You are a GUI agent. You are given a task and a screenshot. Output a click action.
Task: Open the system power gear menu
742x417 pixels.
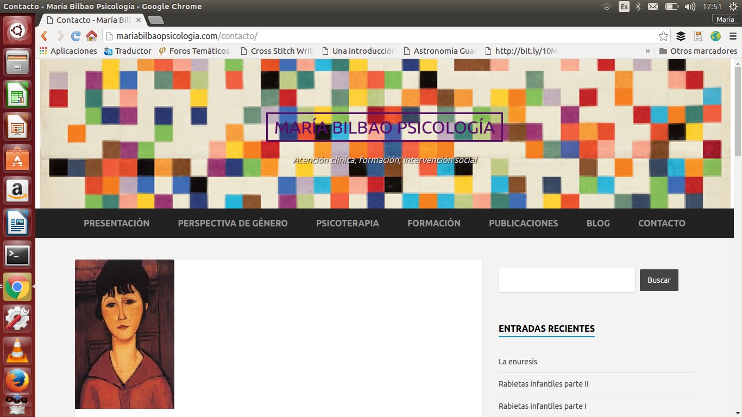pyautogui.click(x=733, y=7)
